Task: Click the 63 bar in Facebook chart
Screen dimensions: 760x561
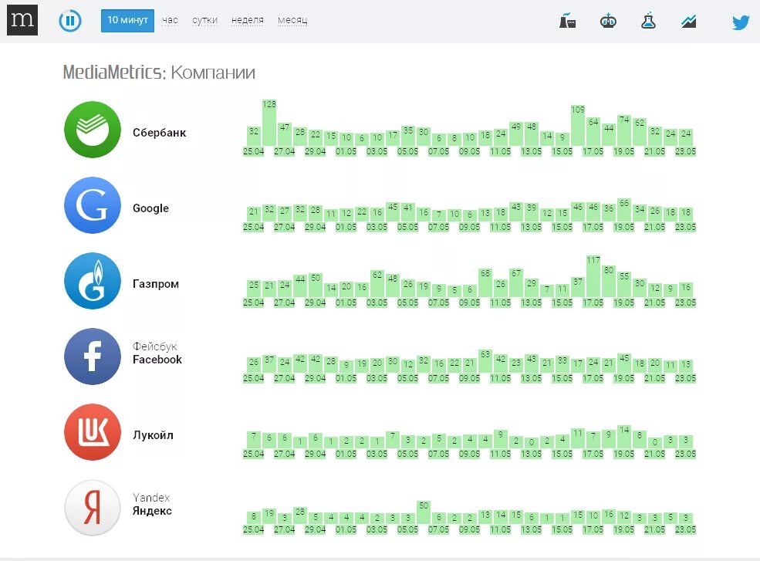Action: [x=485, y=361]
